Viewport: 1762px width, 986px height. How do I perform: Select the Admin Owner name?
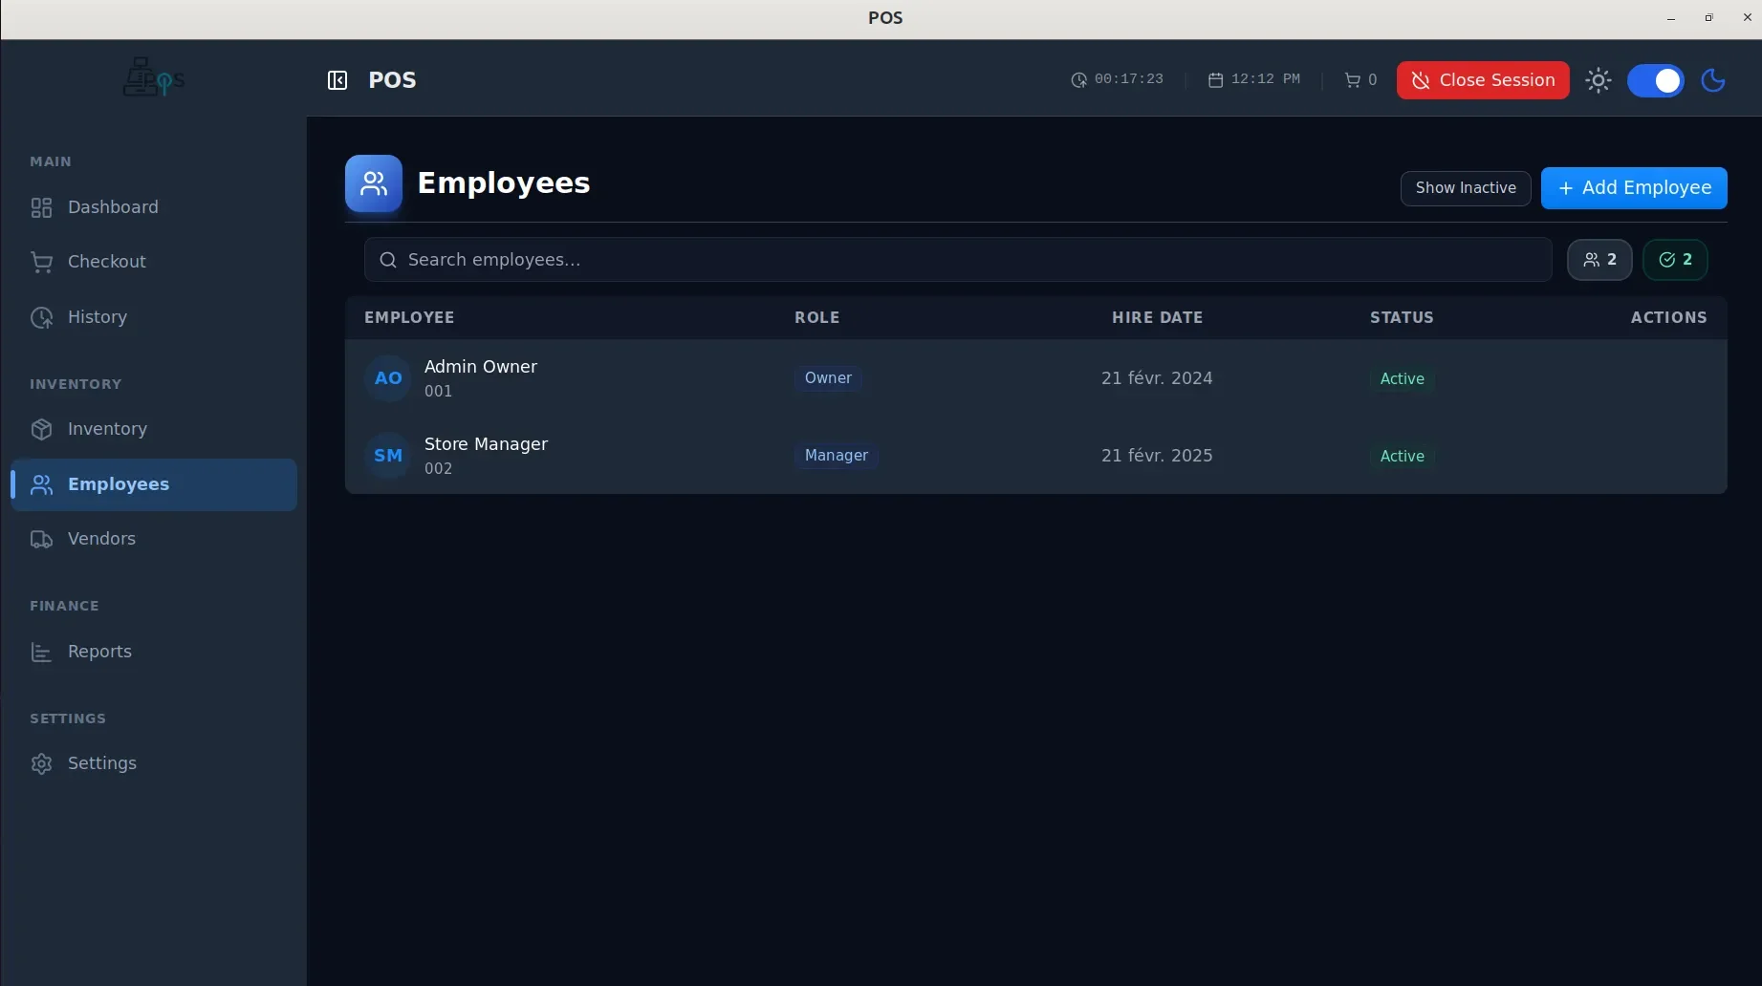481,367
